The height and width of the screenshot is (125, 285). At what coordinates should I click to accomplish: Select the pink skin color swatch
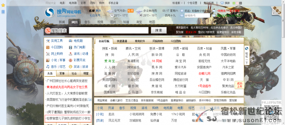click(x=237, y=3)
